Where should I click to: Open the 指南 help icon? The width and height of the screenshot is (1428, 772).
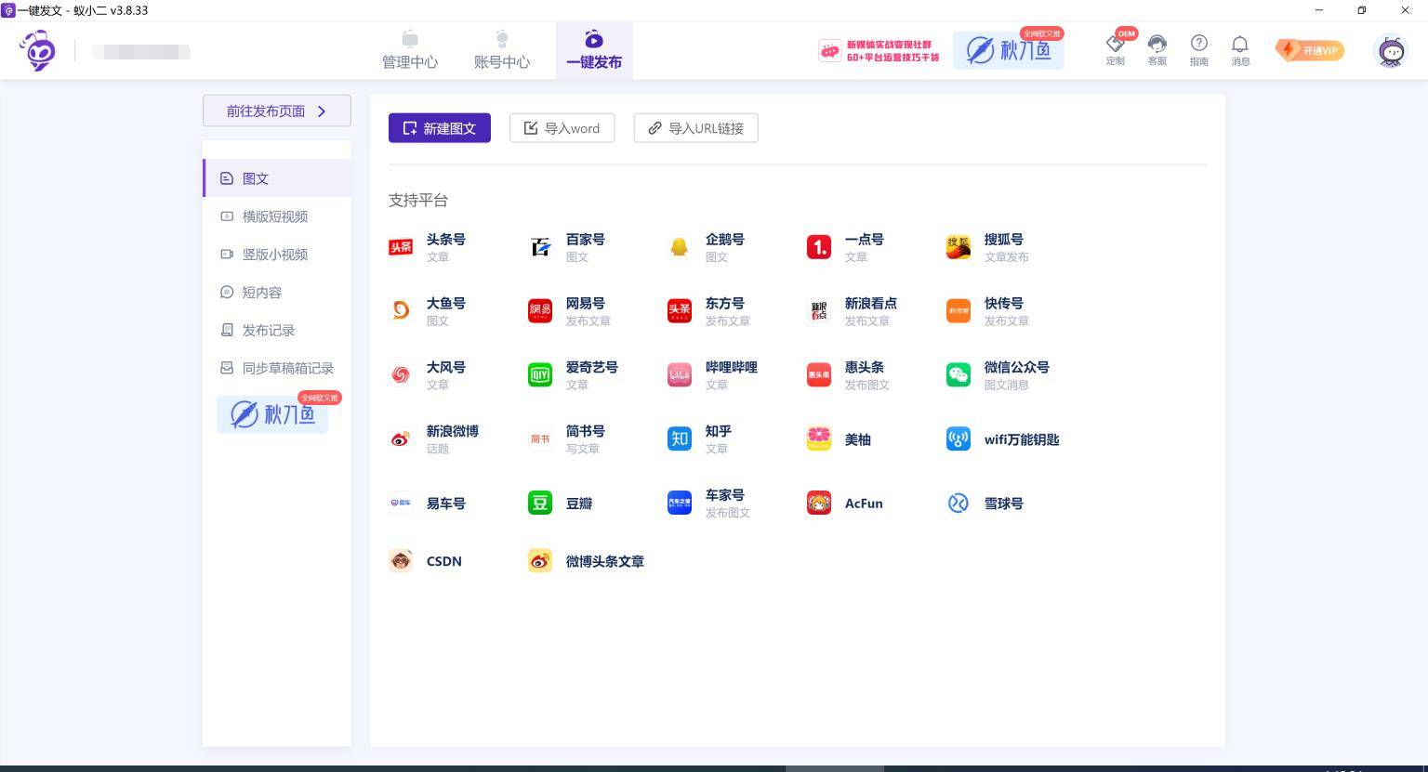tap(1199, 49)
